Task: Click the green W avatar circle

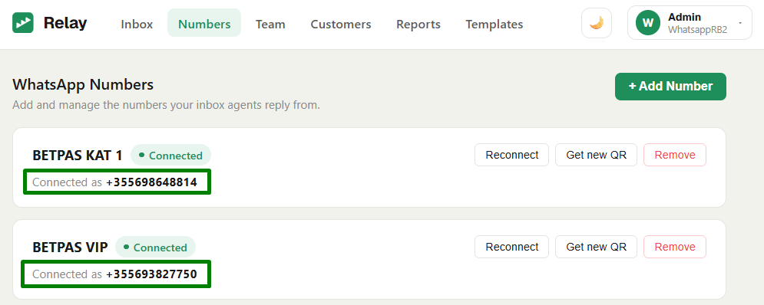Action: click(x=647, y=23)
